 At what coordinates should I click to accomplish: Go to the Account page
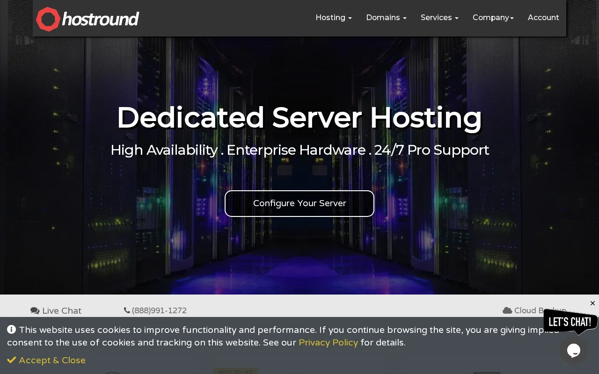[x=543, y=17]
